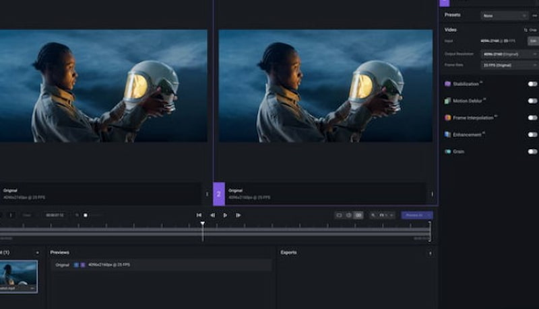Click the timecode input field
This screenshot has width=539, height=309.
coord(55,215)
